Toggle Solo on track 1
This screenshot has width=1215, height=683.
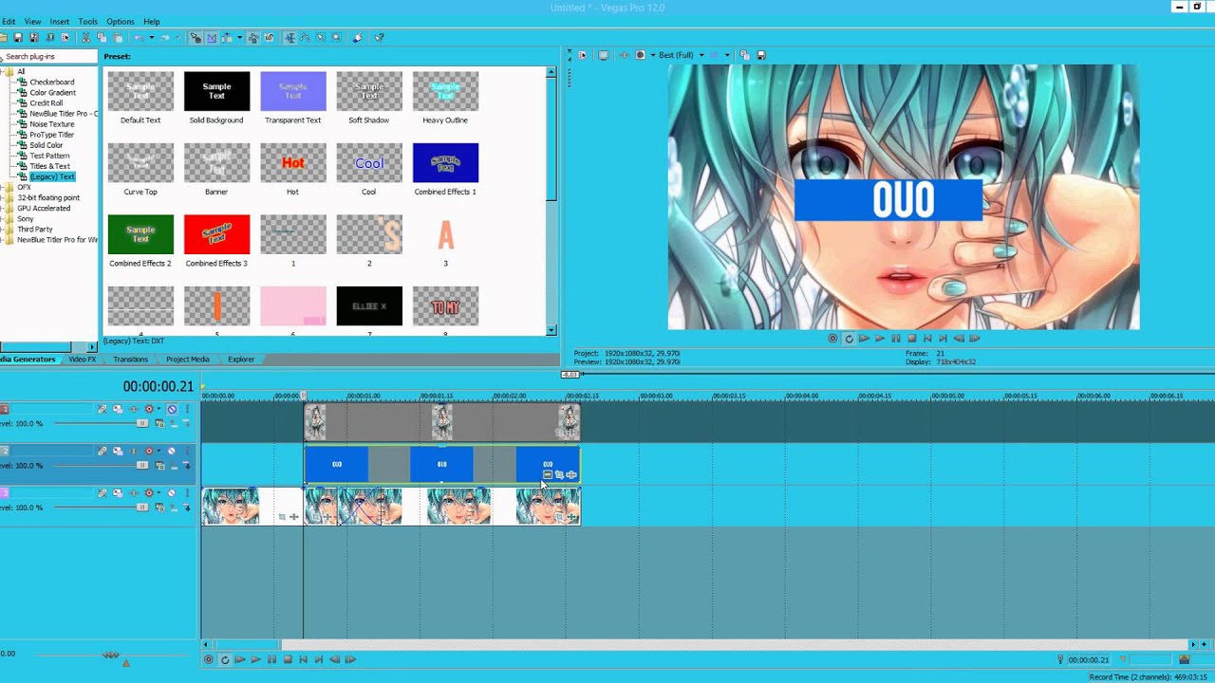[187, 409]
